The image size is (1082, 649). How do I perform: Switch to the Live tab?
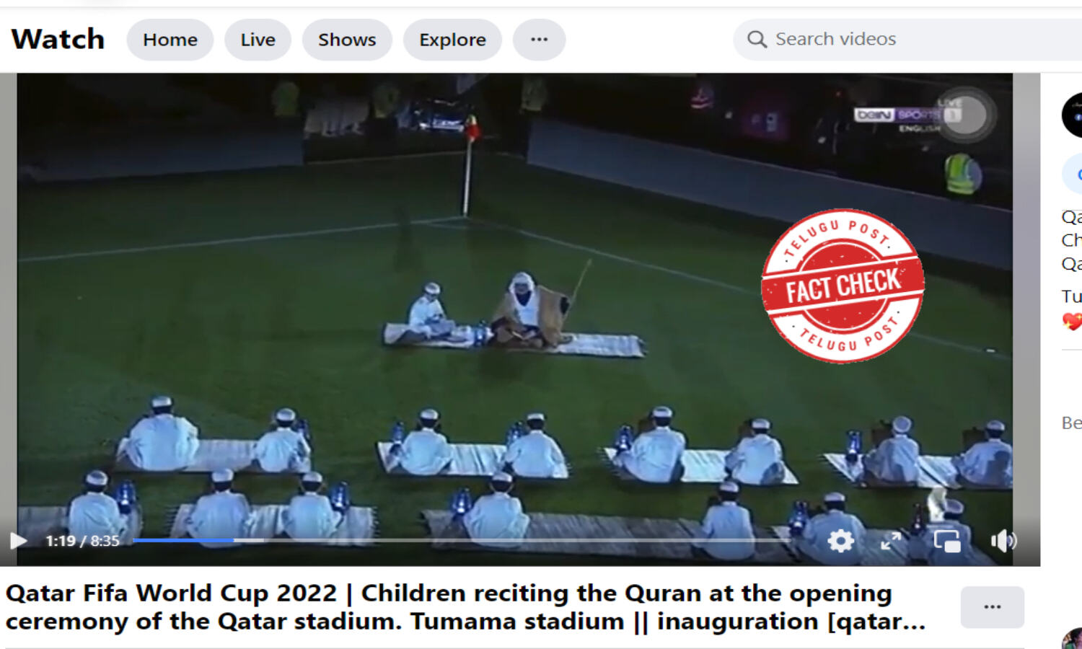(x=258, y=40)
